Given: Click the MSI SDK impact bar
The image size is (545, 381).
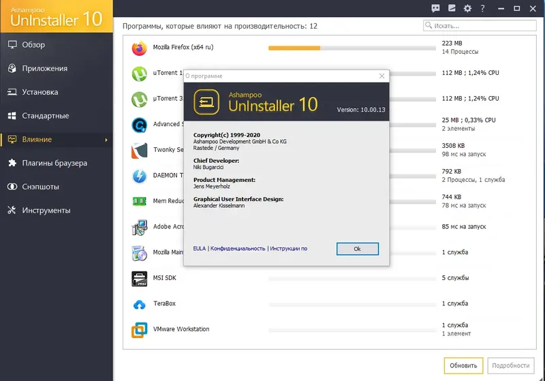Looking at the screenshot, I should pyautogui.click(x=352, y=279).
